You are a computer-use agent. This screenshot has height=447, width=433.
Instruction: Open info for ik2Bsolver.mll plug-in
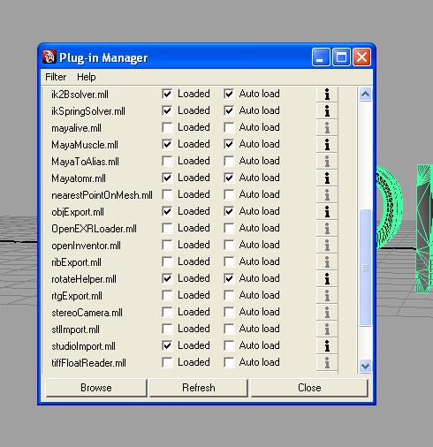(x=327, y=95)
